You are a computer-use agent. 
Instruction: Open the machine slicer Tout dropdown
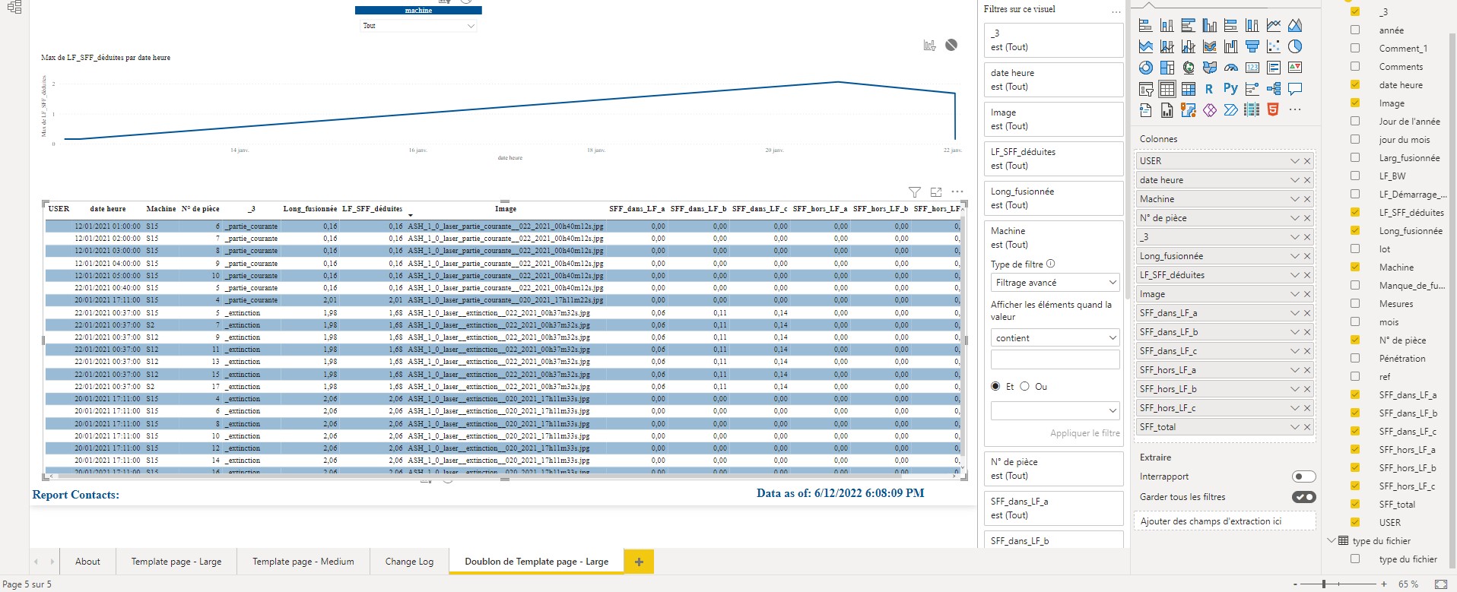419,26
